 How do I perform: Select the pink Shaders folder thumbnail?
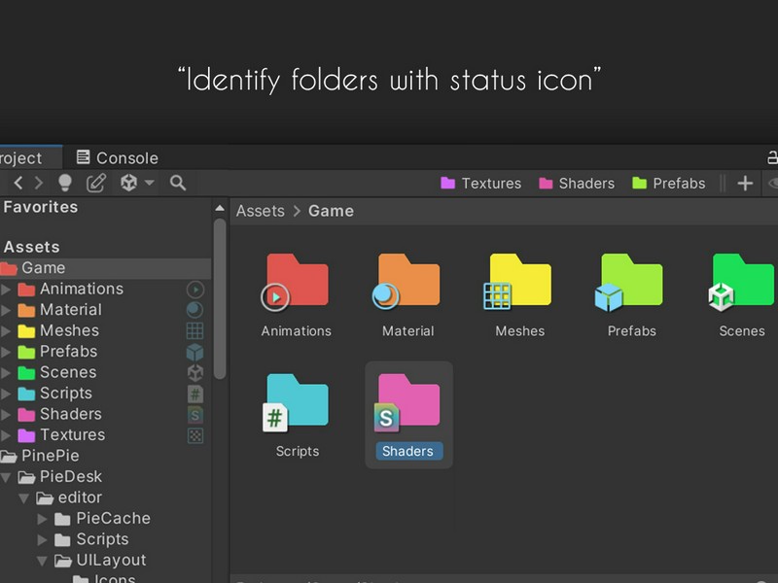point(407,402)
